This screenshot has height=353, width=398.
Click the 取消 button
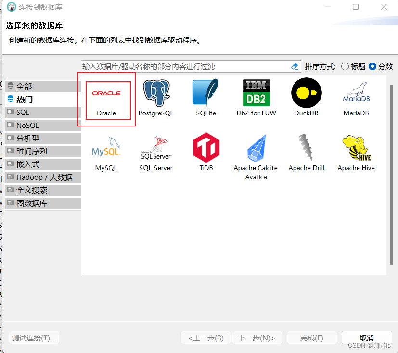tap(367, 338)
